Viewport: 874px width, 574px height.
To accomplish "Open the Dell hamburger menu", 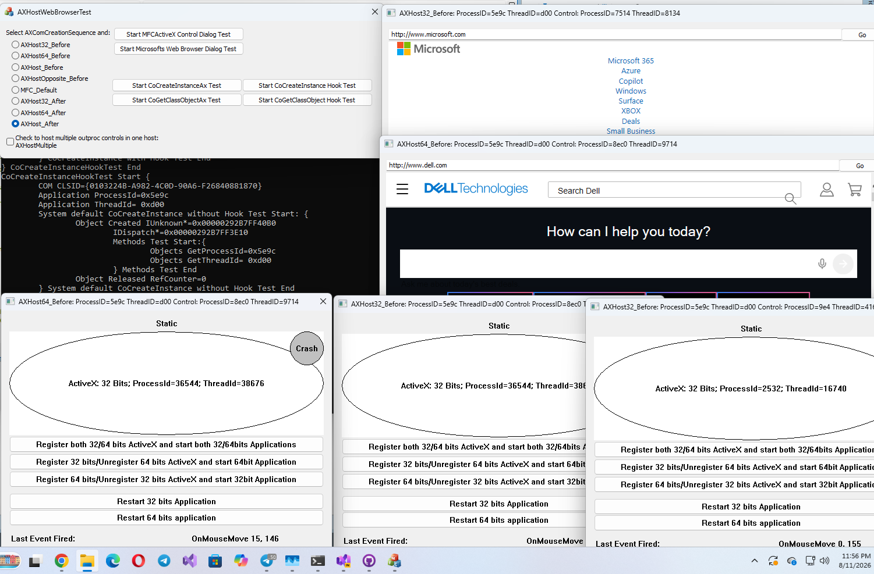I will 402,189.
